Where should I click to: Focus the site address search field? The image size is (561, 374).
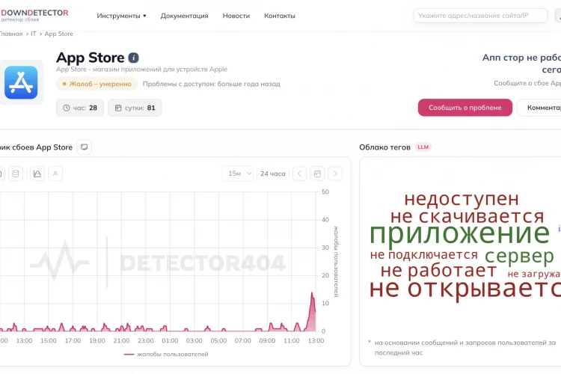tap(480, 16)
